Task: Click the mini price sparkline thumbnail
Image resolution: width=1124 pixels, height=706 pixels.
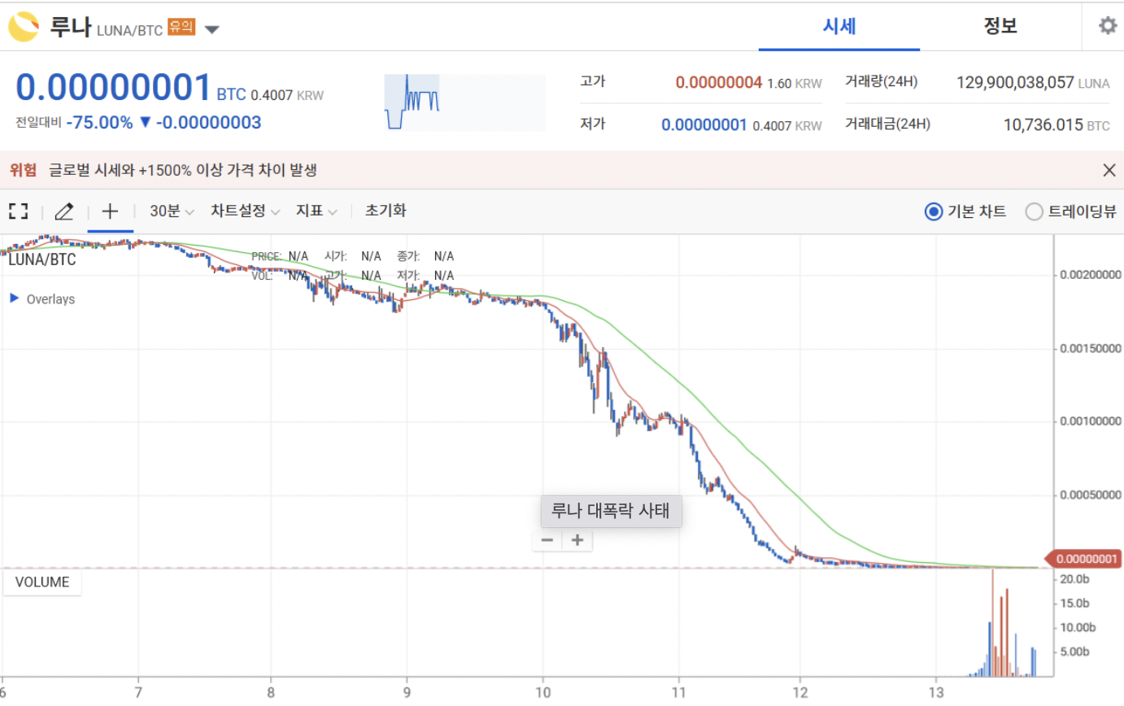Action: point(464,102)
